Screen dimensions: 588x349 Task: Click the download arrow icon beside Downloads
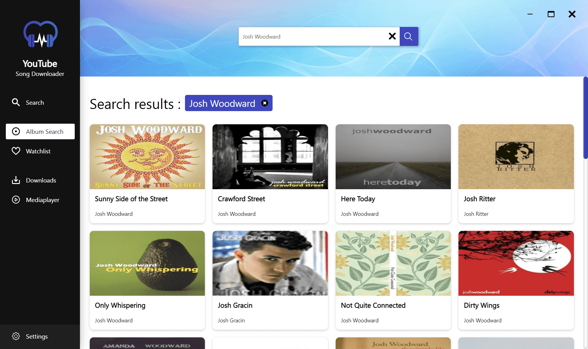[x=16, y=180]
